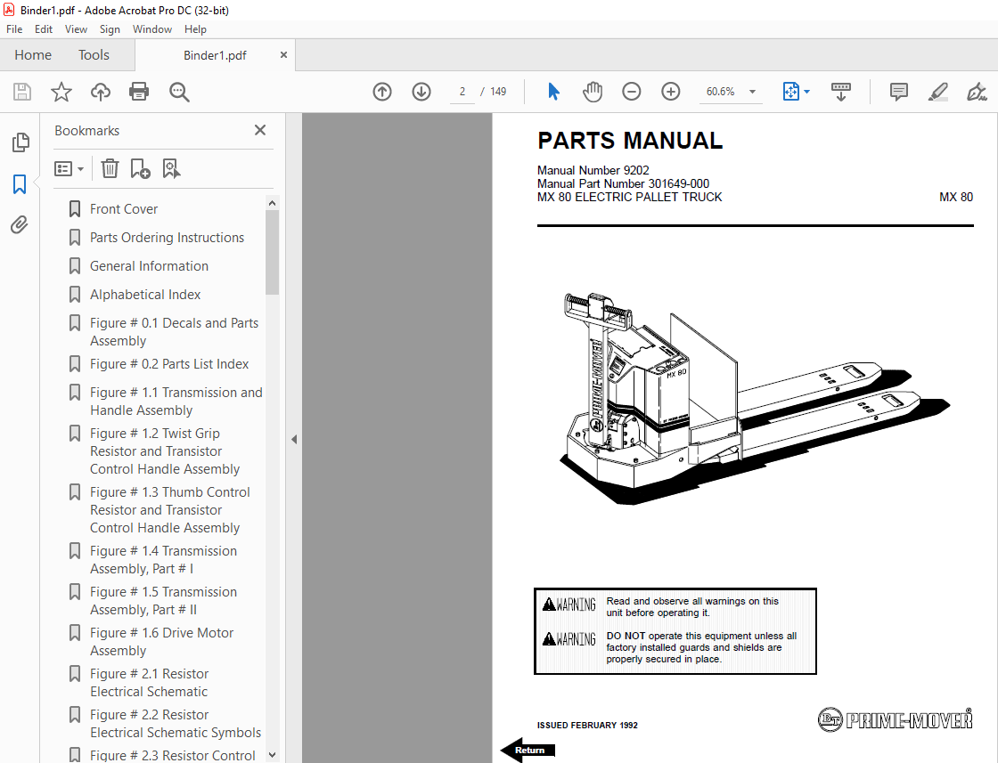Image resolution: width=998 pixels, height=763 pixels.
Task: Open Figure 1.6 Drive Motor Assembly bookmark
Action: (x=161, y=642)
